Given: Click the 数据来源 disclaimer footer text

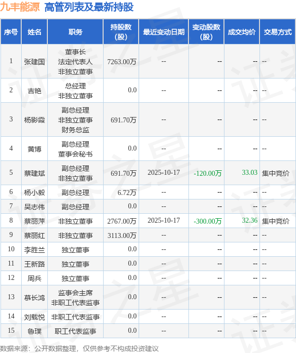Looking at the screenshot, I should tap(79, 349).
